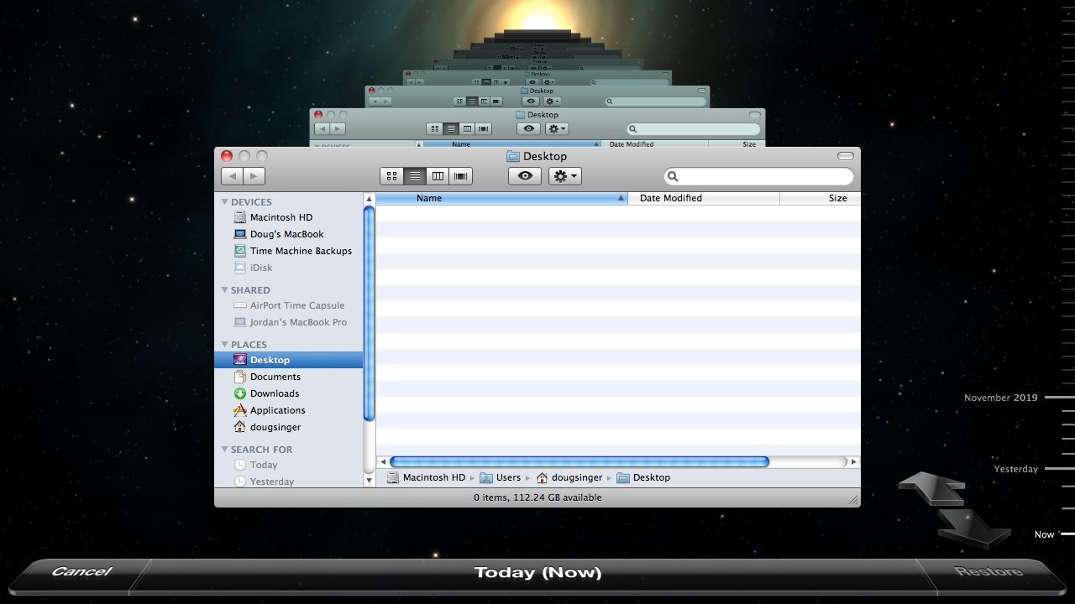Jump to Yesterday on the timeline
Screen dimensions: 1075x604
(x=1016, y=469)
